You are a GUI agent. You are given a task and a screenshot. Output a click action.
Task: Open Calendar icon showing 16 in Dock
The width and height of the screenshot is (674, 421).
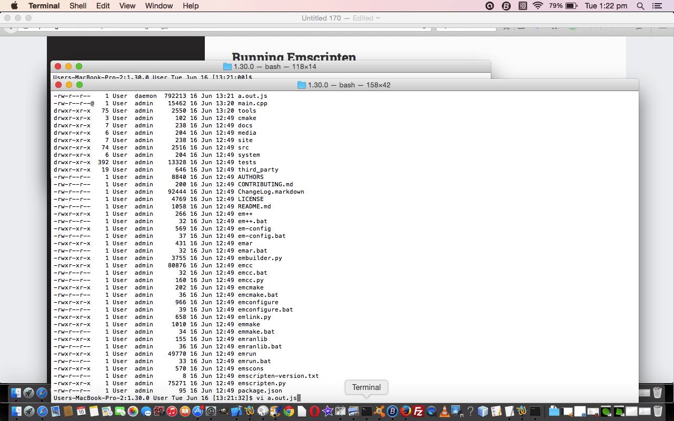click(81, 411)
